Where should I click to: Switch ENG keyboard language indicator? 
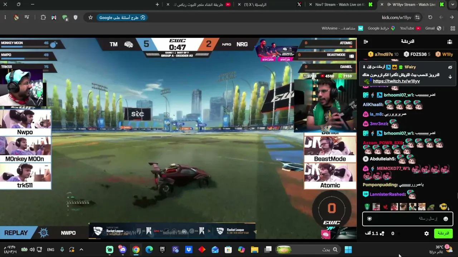(x=51, y=250)
